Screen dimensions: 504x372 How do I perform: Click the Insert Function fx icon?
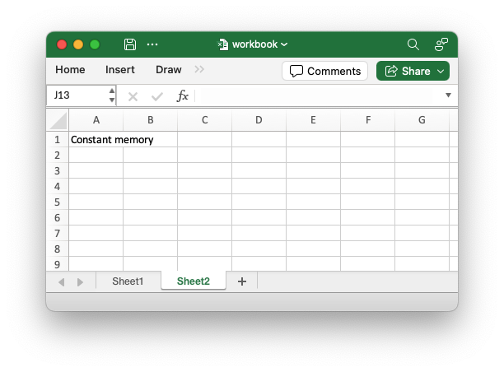pyautogui.click(x=183, y=96)
